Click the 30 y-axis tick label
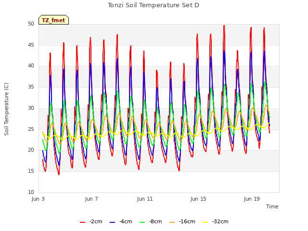This screenshot has height=231, width=308. [x=31, y=108]
